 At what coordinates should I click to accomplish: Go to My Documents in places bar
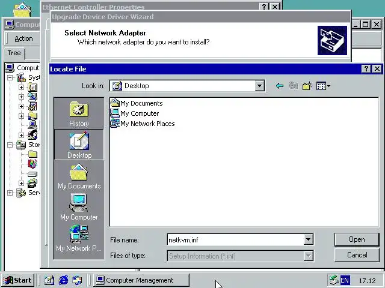point(79,176)
